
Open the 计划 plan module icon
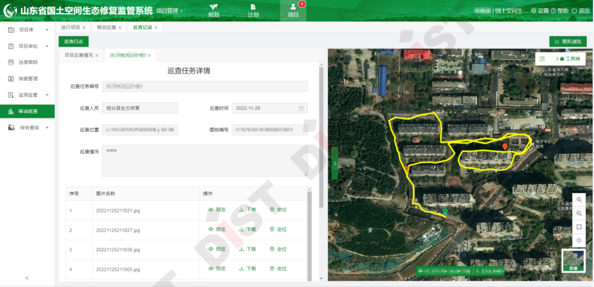(x=253, y=10)
